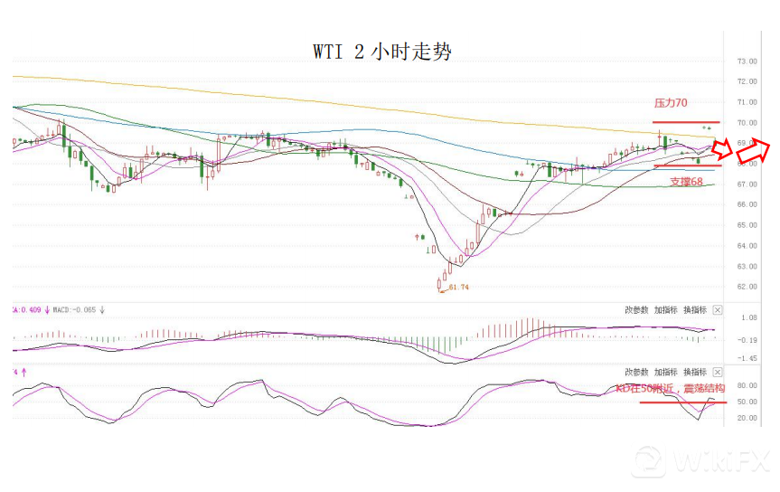
Task: Click the WTI 2小时走势 chart title
Action: click(x=382, y=52)
